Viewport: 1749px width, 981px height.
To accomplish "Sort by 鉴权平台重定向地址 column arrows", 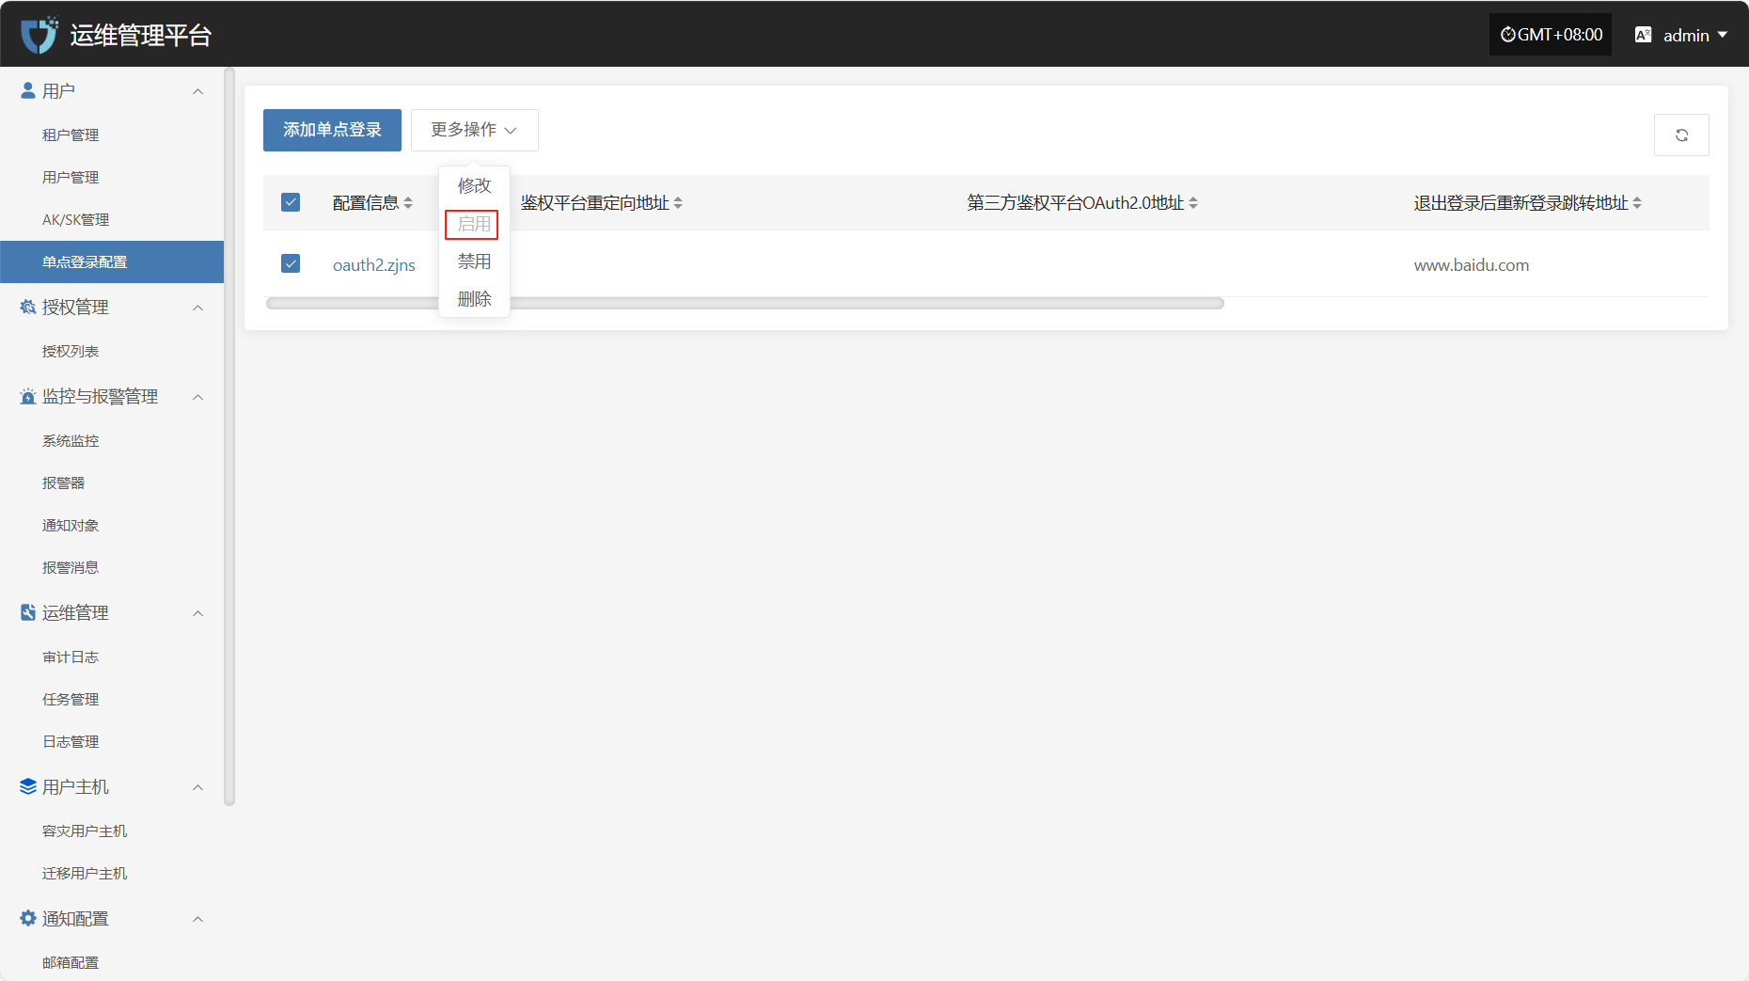I will pyautogui.click(x=678, y=202).
